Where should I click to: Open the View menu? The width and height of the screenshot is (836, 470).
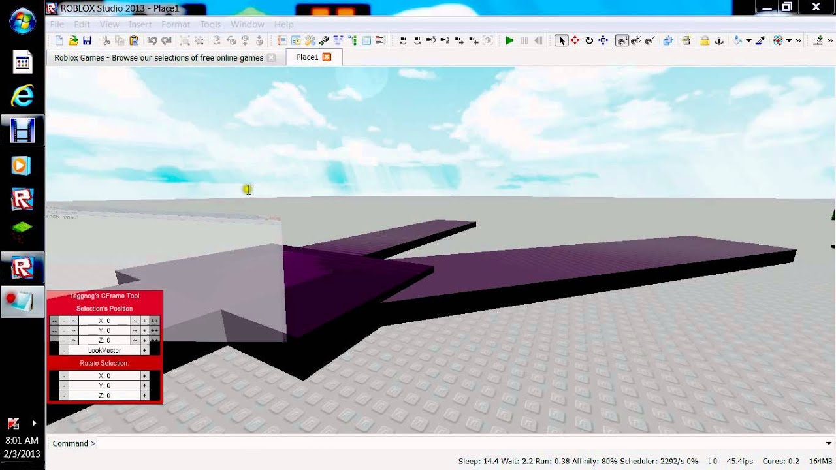pyautogui.click(x=109, y=24)
